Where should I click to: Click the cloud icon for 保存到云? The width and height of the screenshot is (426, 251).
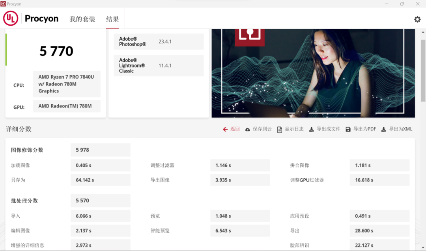(247, 130)
